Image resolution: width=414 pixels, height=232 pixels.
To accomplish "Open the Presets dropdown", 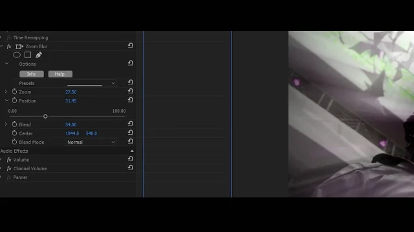I will pyautogui.click(x=91, y=83).
